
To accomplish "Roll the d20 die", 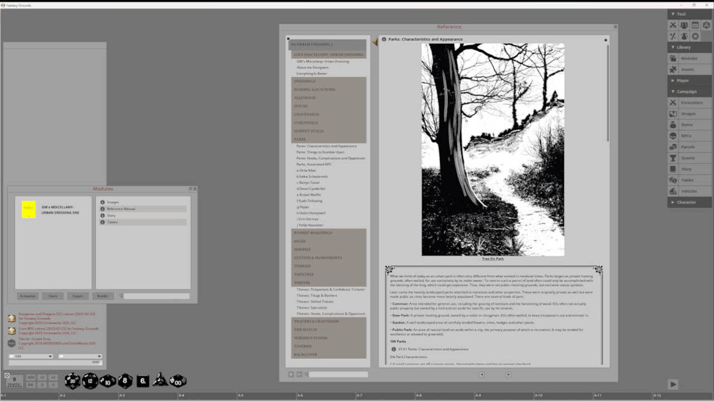I will (72, 380).
